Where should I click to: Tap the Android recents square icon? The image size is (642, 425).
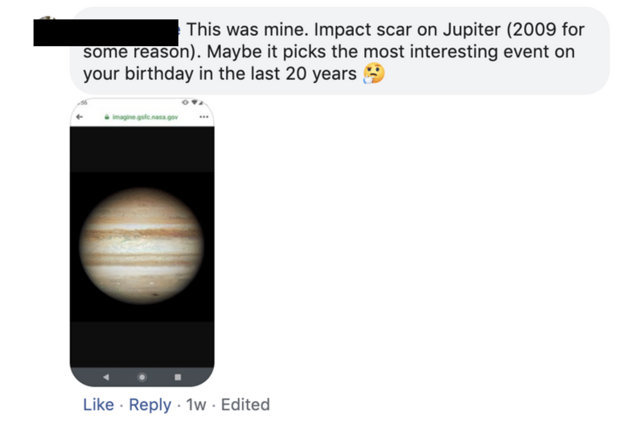(178, 377)
